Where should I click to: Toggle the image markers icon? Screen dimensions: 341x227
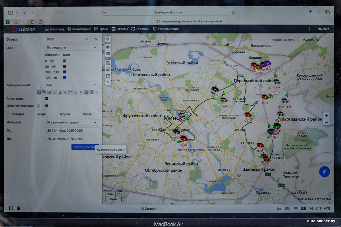coord(76,92)
